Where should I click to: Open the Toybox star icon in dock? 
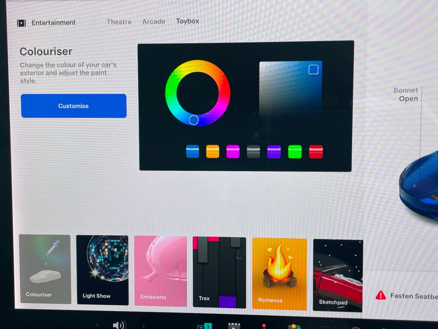[x=294, y=326]
